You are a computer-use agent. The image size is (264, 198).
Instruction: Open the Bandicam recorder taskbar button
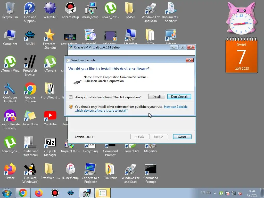click(55, 193)
